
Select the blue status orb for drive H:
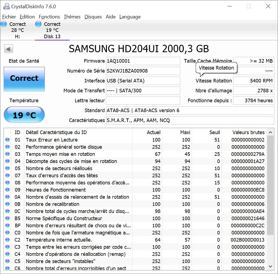(x=4, y=24)
